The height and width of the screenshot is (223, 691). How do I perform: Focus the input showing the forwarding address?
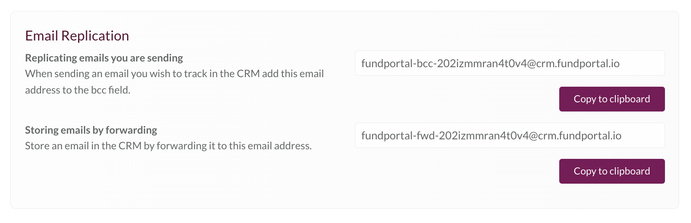(x=510, y=135)
